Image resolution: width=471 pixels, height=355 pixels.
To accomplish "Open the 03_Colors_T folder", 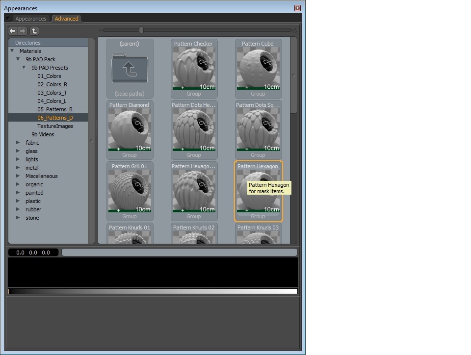I will click(x=52, y=93).
